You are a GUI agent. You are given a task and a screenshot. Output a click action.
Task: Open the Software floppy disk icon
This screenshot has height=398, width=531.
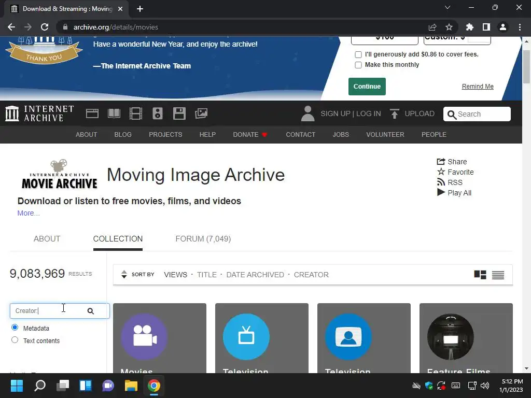(179, 113)
